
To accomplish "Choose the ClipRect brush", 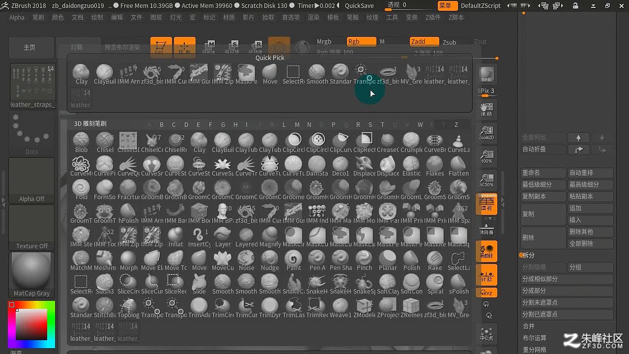I will pos(364,143).
